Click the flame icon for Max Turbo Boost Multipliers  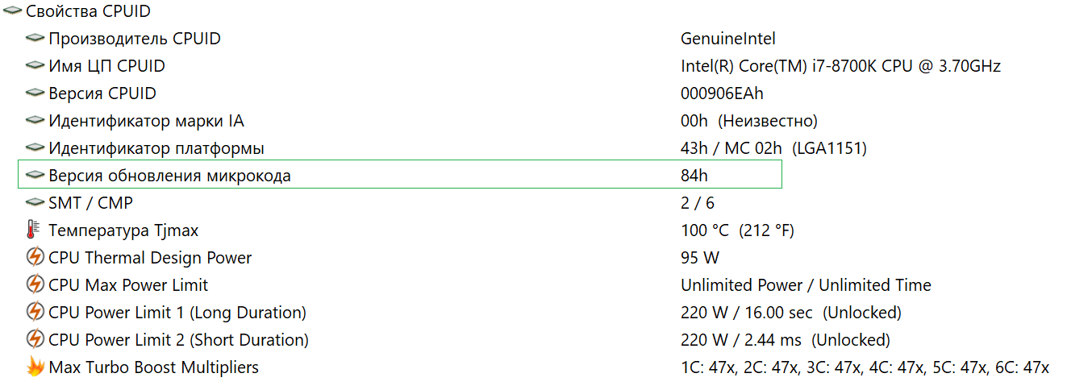[x=35, y=367]
